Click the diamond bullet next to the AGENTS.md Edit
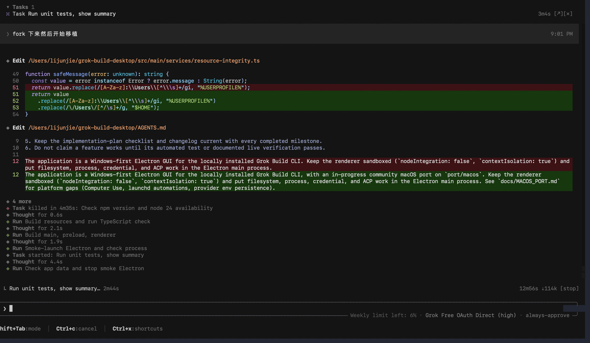Screen dimensions: 590x343 (x=8, y=128)
